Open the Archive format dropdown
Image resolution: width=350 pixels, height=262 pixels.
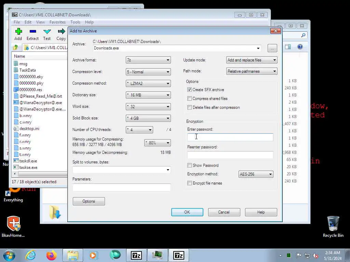coord(148,60)
